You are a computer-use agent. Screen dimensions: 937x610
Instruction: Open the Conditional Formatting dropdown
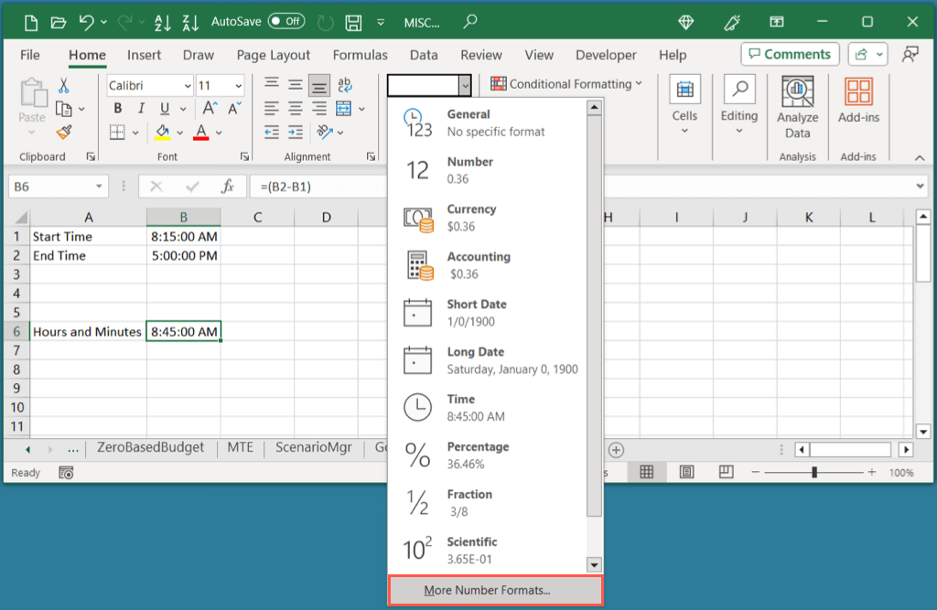click(567, 84)
